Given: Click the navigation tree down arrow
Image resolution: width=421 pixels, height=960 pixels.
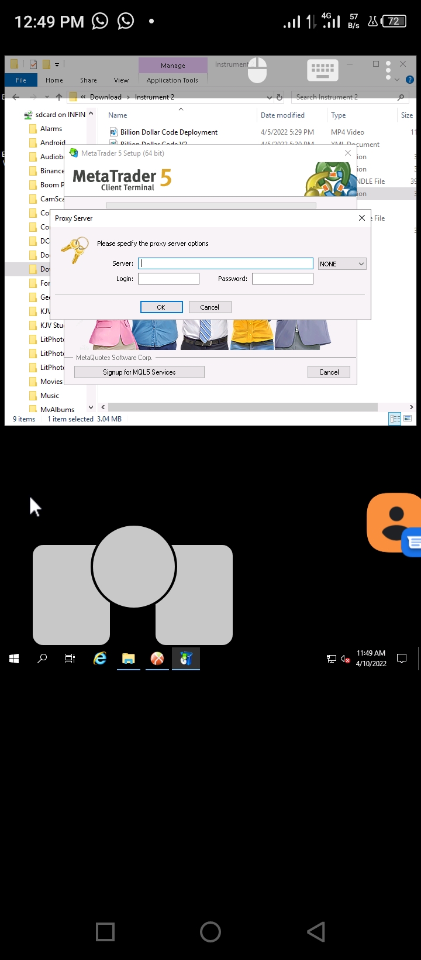Looking at the screenshot, I should tap(91, 407).
